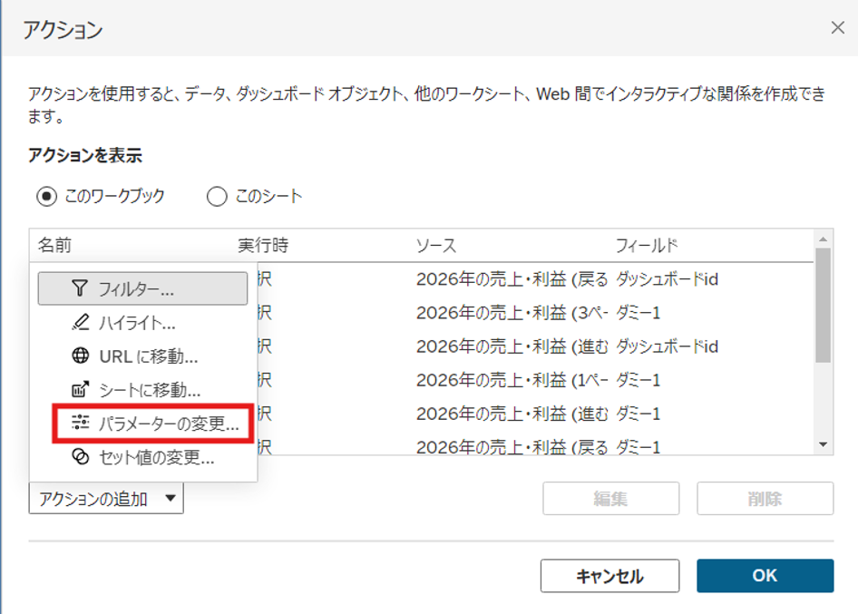Click the scrollbar down arrow in actions list
This screenshot has width=858, height=614.
tap(823, 444)
